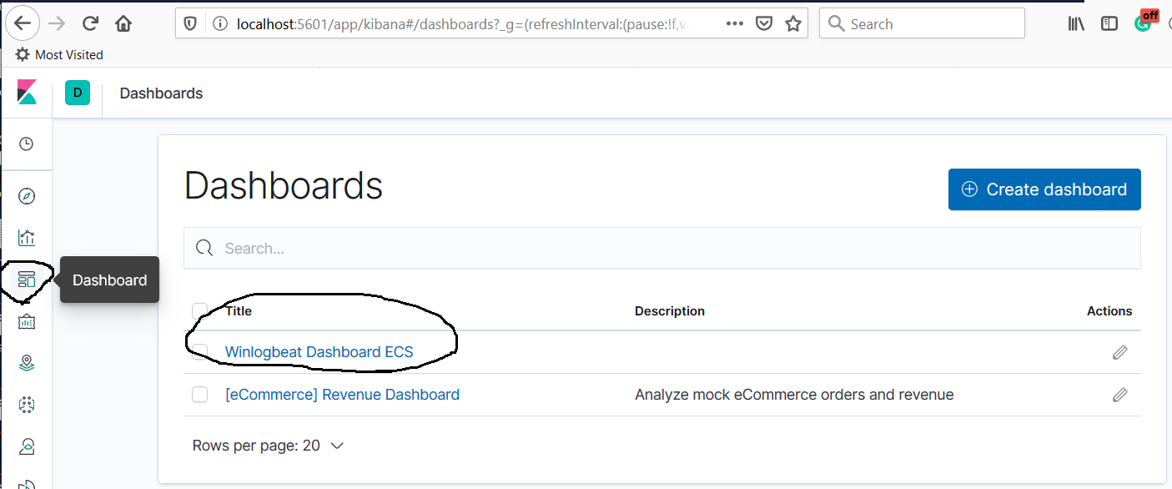Click the tracking protection shield icon

click(x=190, y=24)
